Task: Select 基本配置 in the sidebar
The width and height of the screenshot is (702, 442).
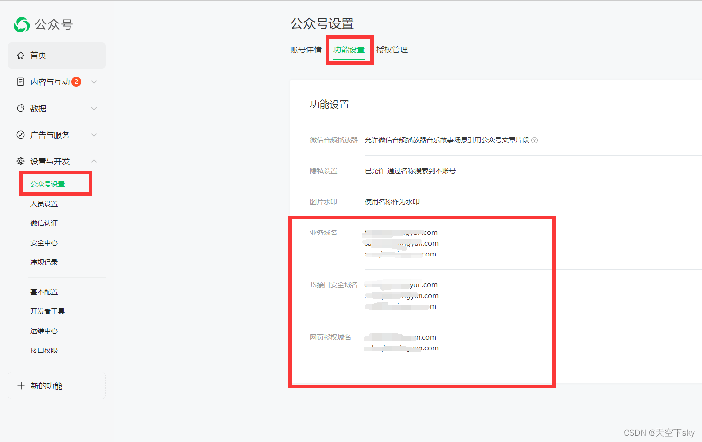Action: coord(44,292)
